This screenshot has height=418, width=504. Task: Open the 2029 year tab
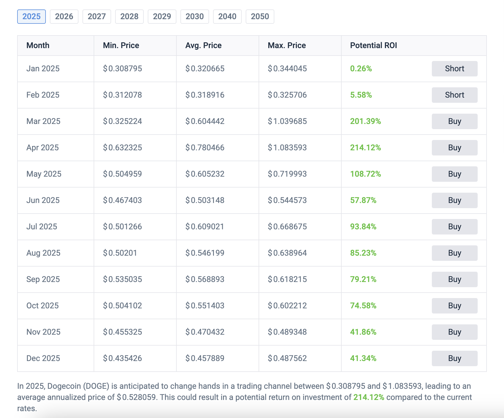[162, 17]
